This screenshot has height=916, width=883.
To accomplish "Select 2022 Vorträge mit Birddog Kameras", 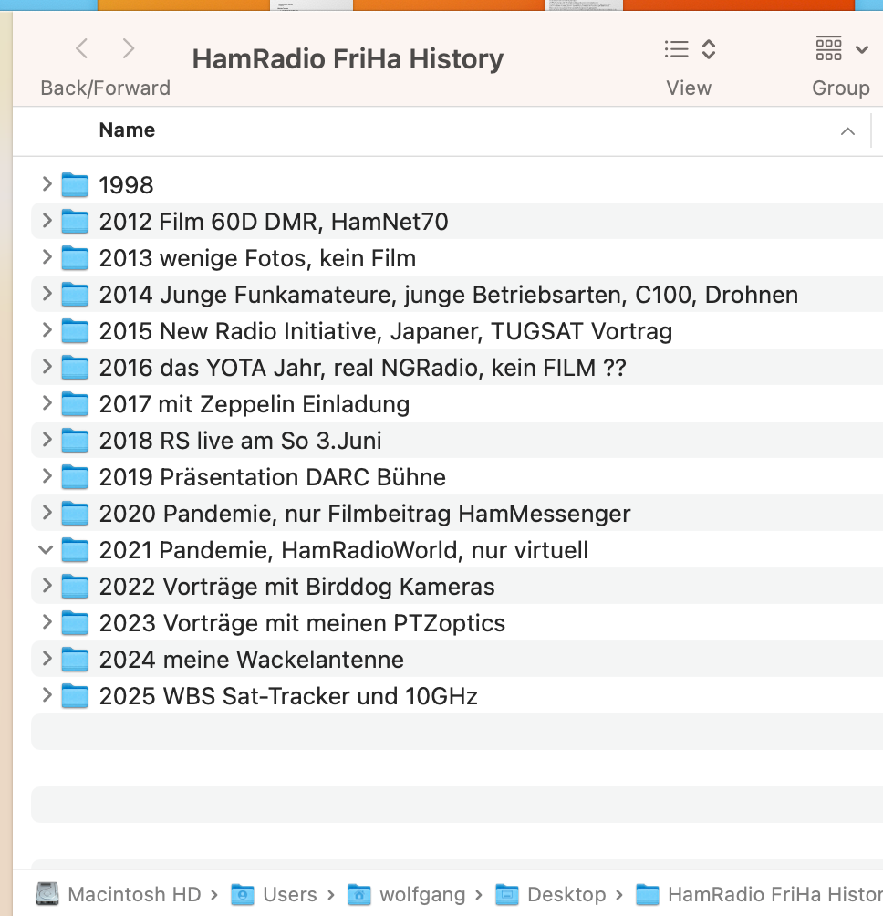I will coord(296,587).
